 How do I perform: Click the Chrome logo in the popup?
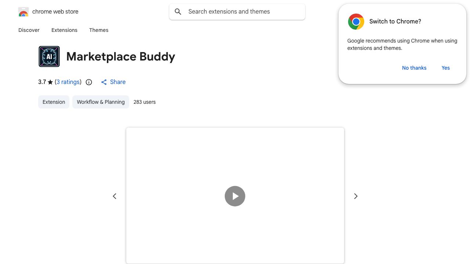356,22
